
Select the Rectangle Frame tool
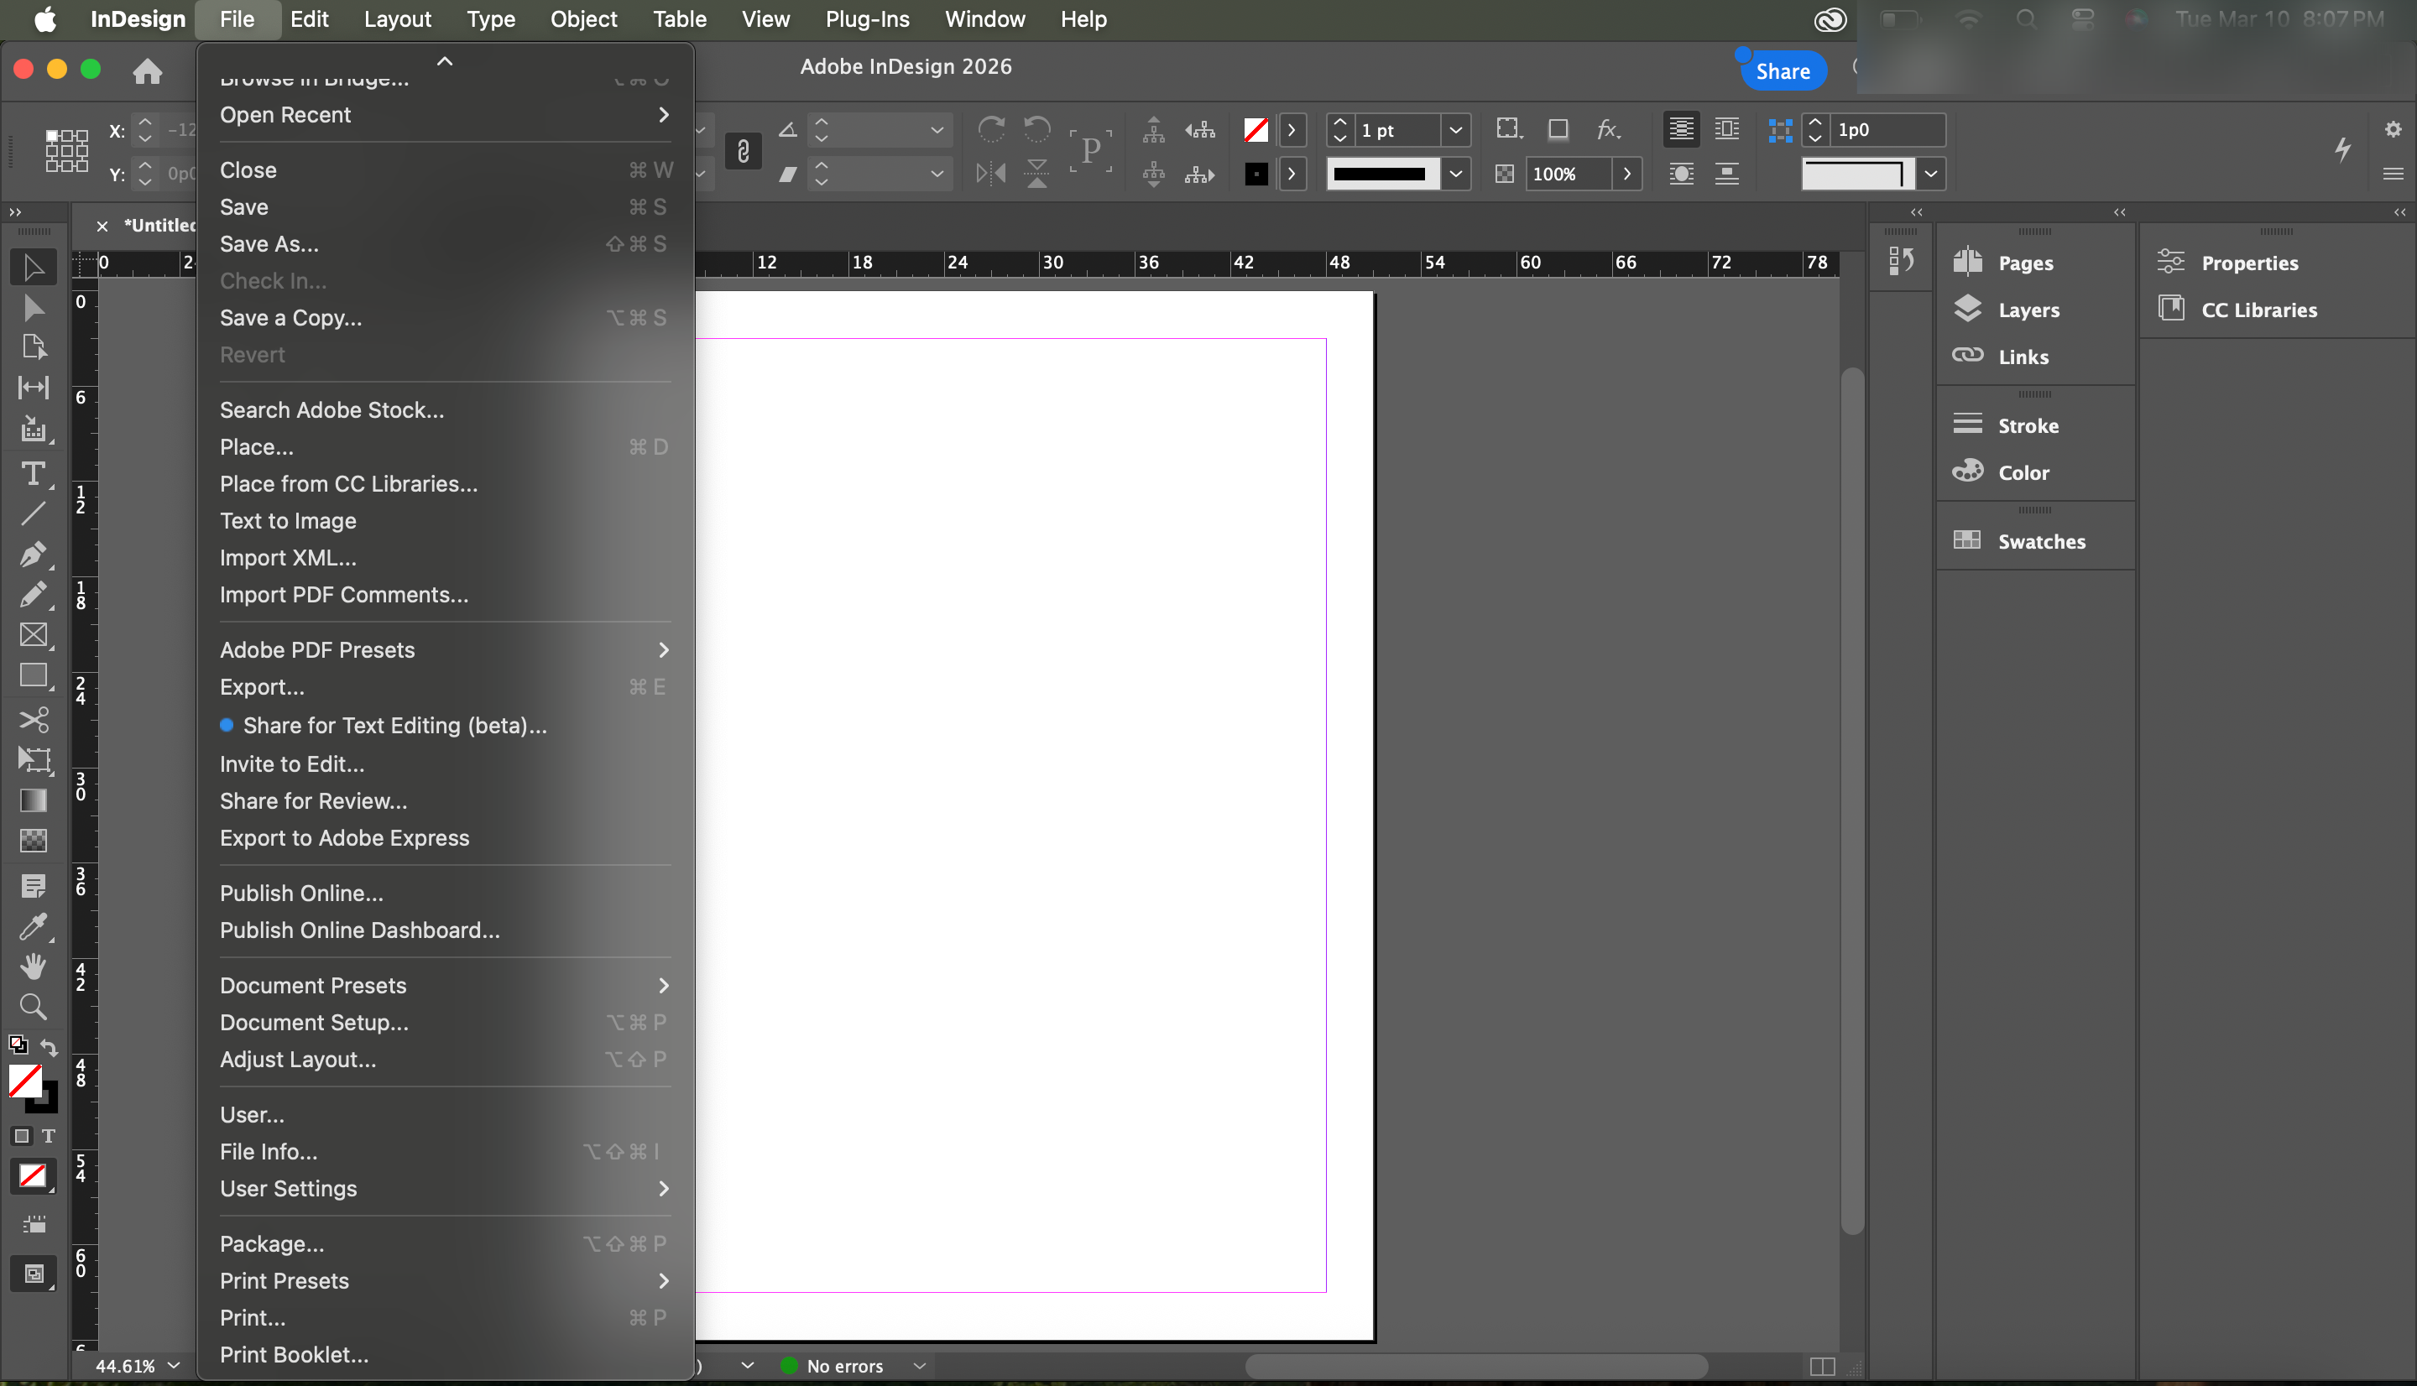[34, 635]
